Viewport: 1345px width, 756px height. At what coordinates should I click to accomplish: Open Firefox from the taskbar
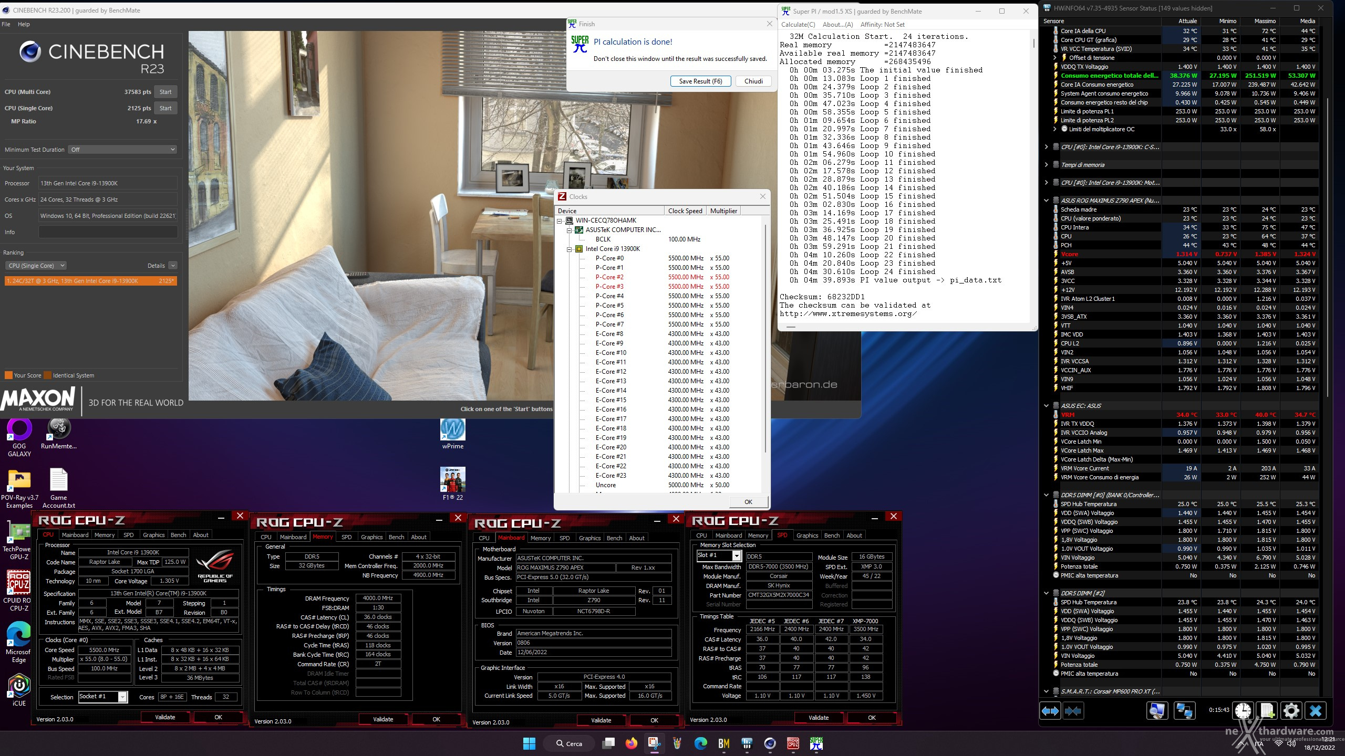(631, 743)
